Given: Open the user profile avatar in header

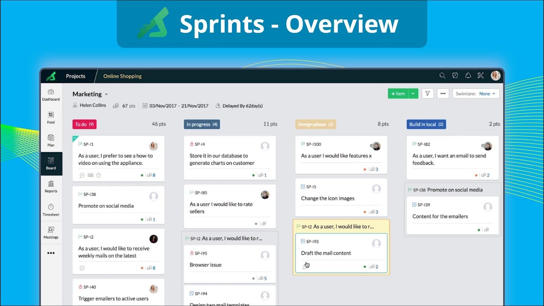Looking at the screenshot, I should click(495, 76).
